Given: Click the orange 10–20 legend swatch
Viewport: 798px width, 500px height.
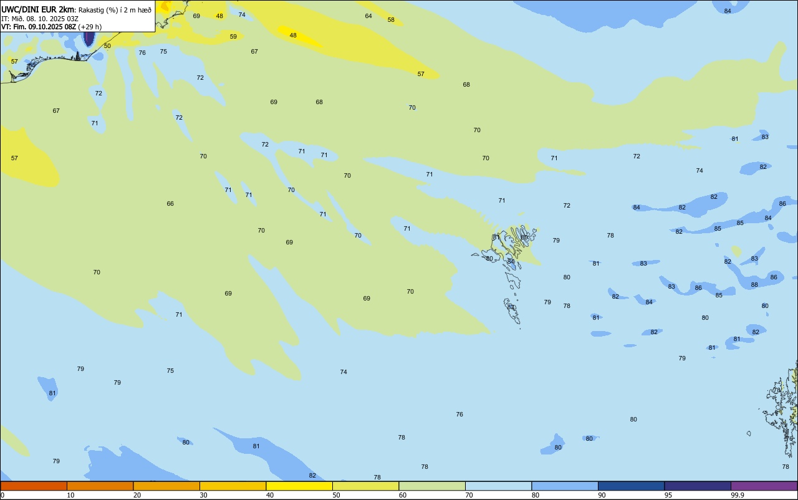Looking at the screenshot, I should 100,486.
